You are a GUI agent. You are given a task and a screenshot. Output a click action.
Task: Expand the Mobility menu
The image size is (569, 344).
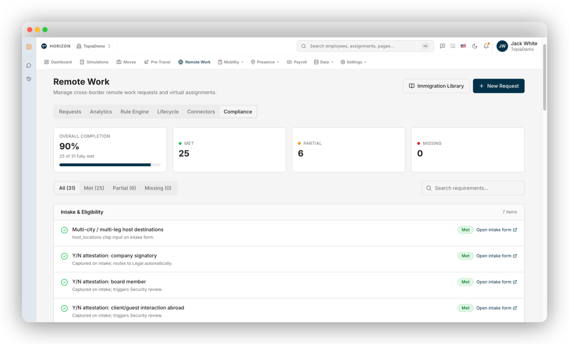pyautogui.click(x=231, y=62)
